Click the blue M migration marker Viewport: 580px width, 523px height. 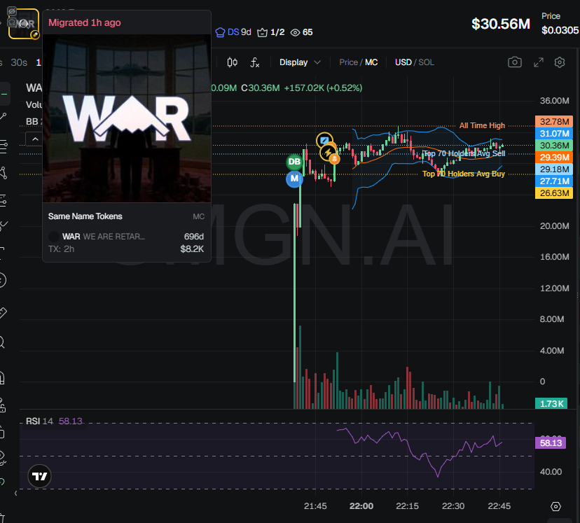294,179
